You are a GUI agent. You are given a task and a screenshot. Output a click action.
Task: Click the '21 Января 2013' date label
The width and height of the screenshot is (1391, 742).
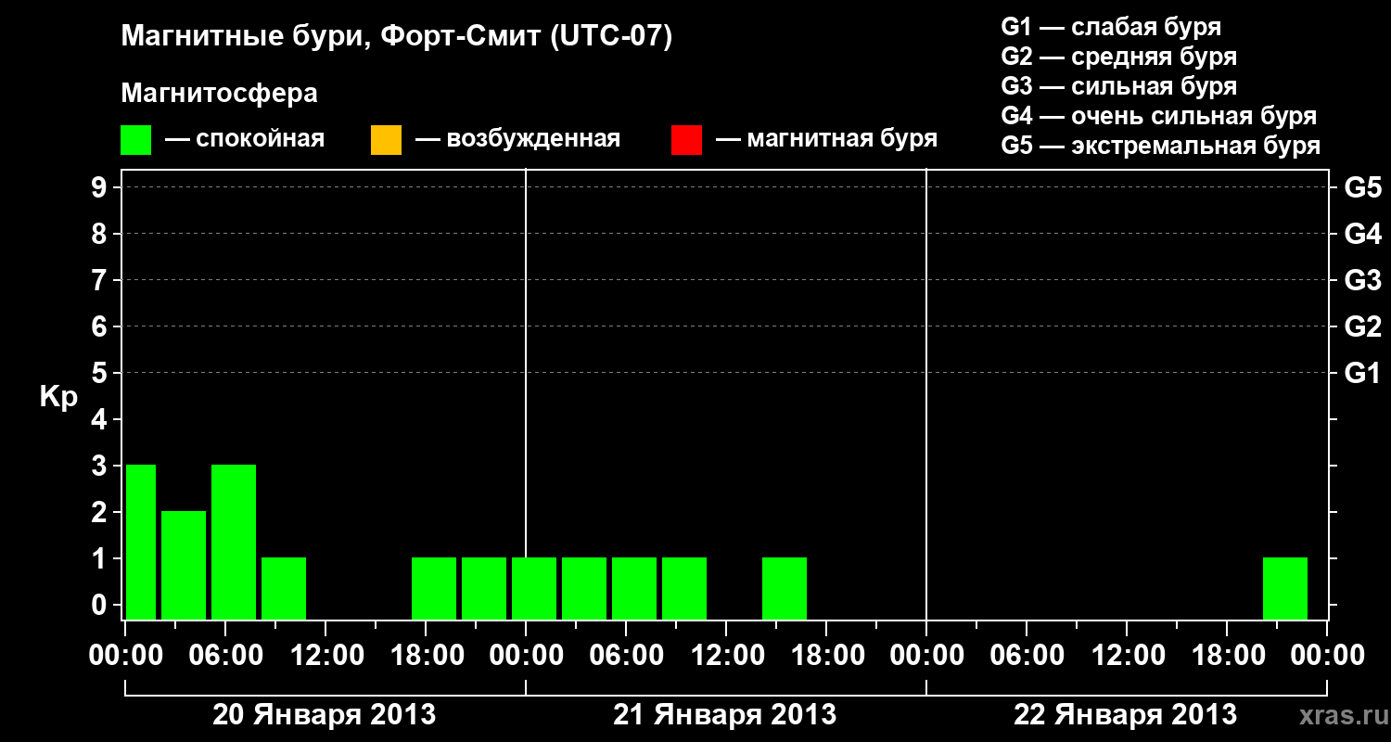725,715
